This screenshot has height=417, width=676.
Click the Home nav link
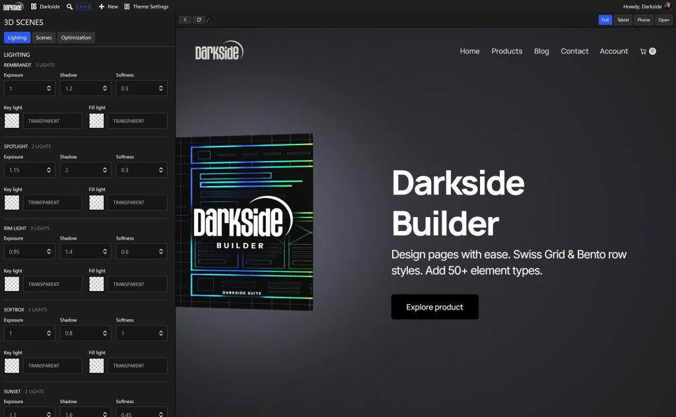469,51
